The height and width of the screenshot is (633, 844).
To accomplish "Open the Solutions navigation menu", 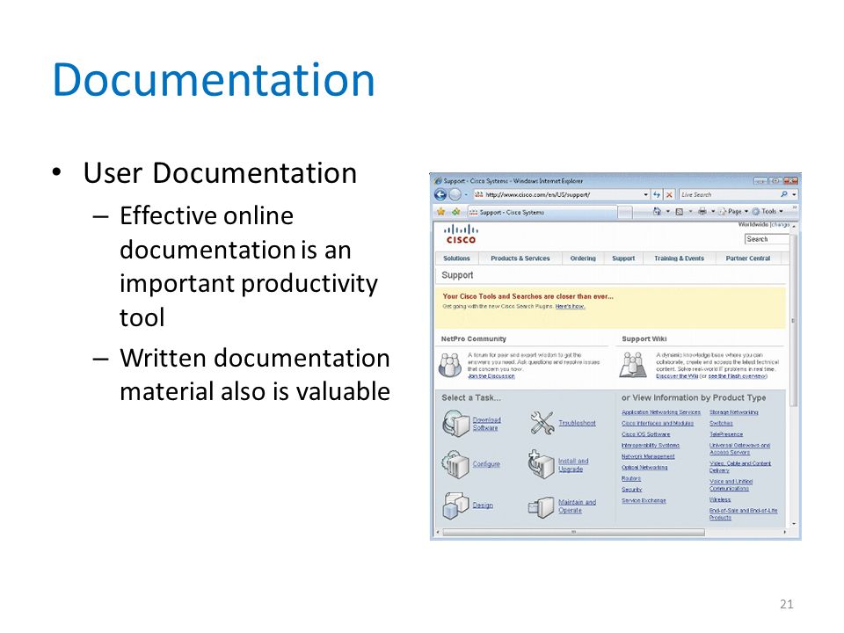I will tap(456, 258).
